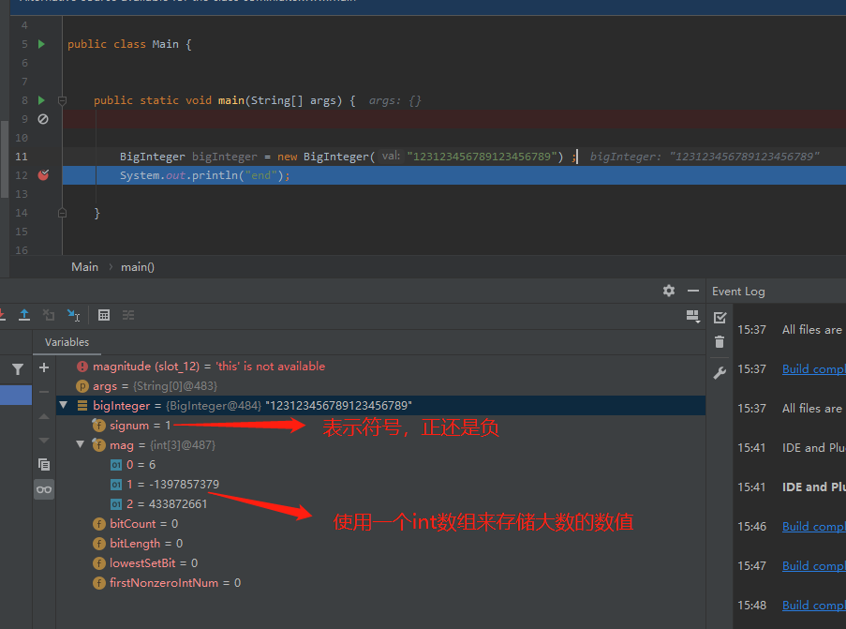Open the 15:48 Build completed link
The width and height of the screenshot is (846, 629).
click(x=813, y=606)
